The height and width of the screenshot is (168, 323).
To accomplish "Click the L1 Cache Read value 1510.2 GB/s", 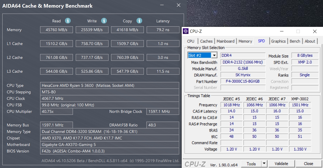I will coord(57,44).
